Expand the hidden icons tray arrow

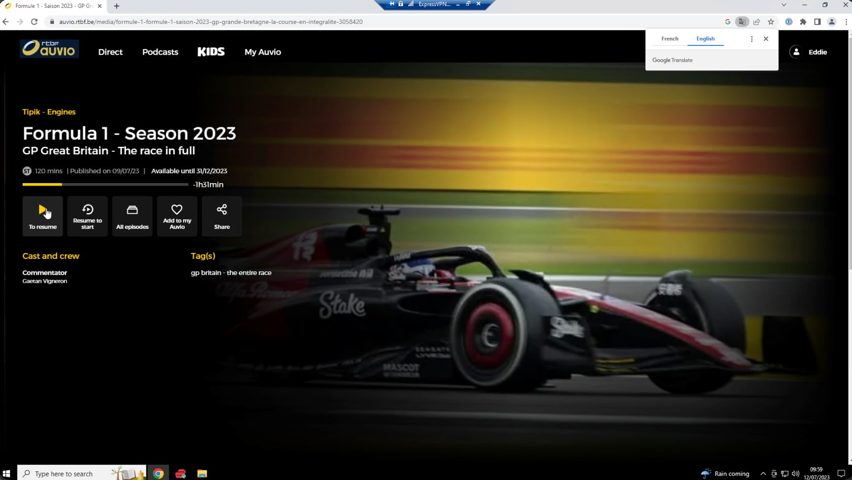[763, 473]
